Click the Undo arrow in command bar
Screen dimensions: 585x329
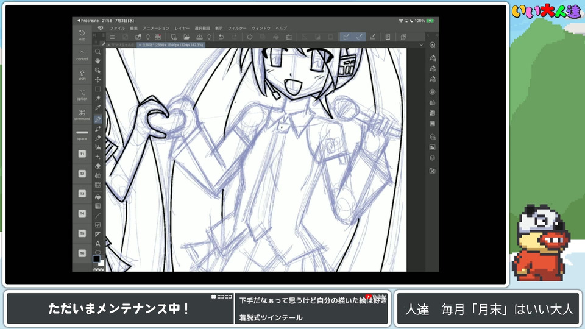click(221, 37)
